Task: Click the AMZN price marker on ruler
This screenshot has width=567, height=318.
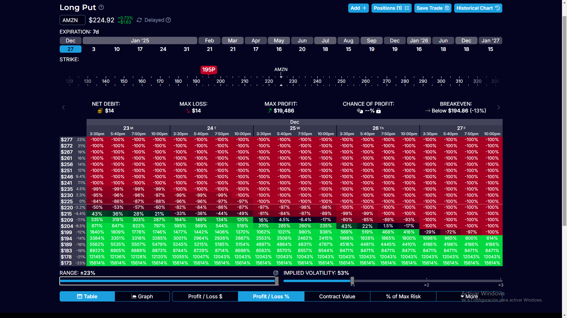Action: point(281,69)
